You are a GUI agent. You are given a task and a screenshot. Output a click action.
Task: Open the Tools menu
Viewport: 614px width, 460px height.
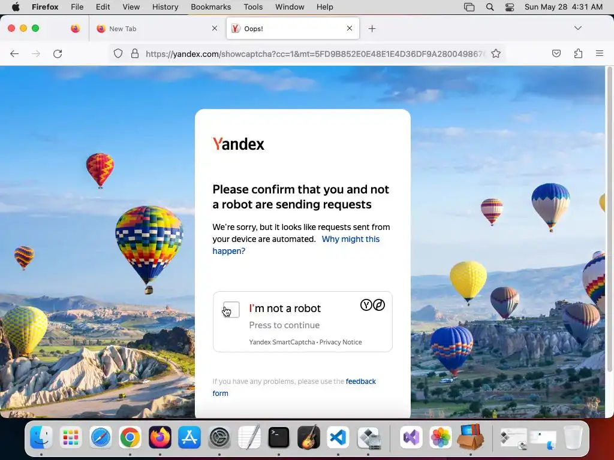[254, 7]
